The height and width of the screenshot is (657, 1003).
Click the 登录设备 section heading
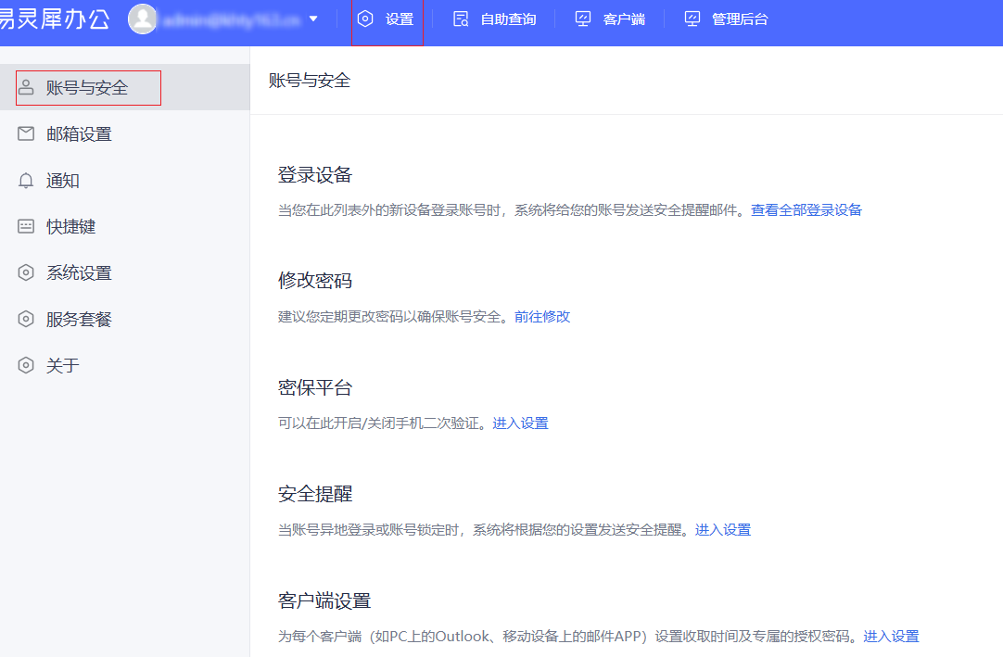click(315, 174)
